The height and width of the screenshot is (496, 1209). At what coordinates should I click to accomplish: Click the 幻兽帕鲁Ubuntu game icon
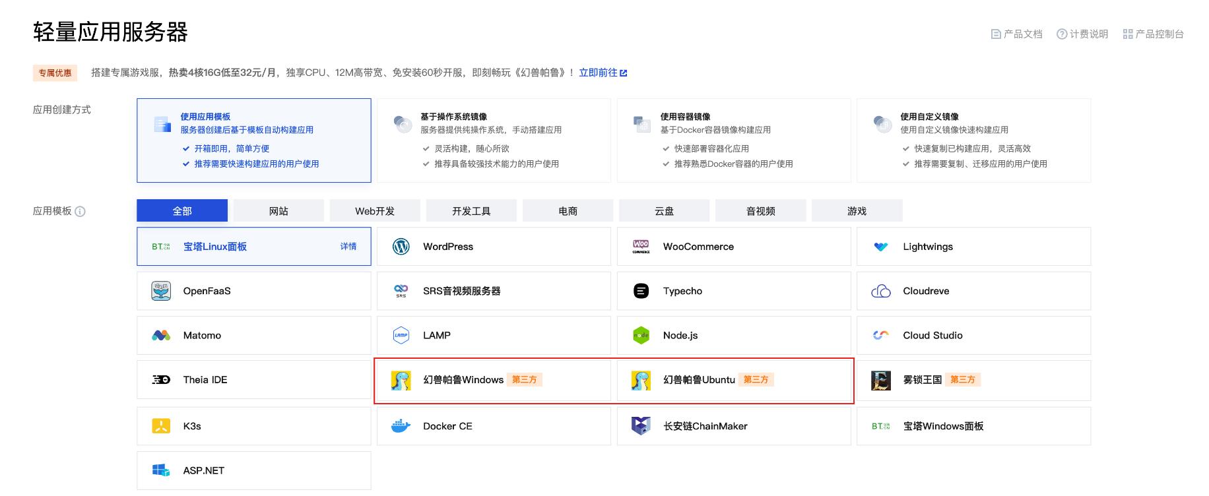click(x=641, y=380)
